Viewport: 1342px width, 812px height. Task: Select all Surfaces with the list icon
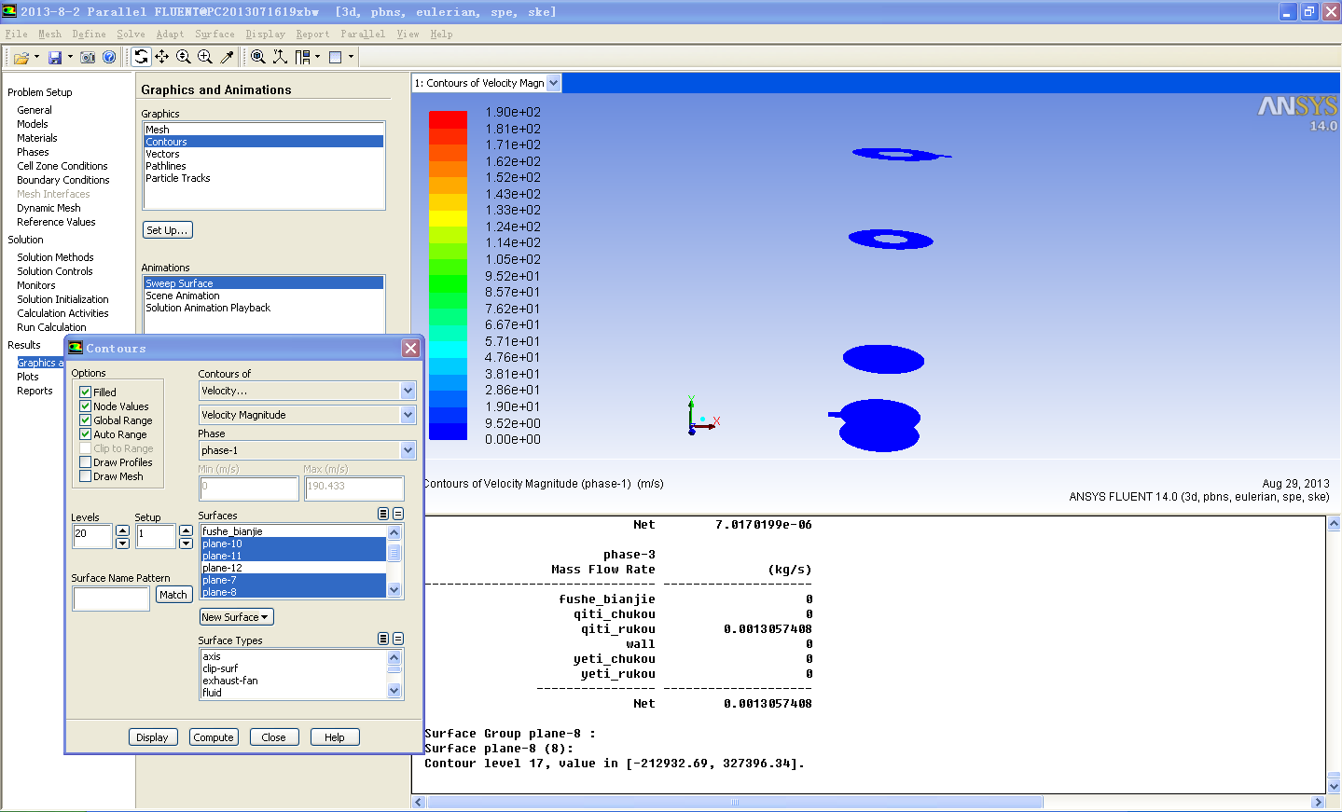click(x=383, y=514)
